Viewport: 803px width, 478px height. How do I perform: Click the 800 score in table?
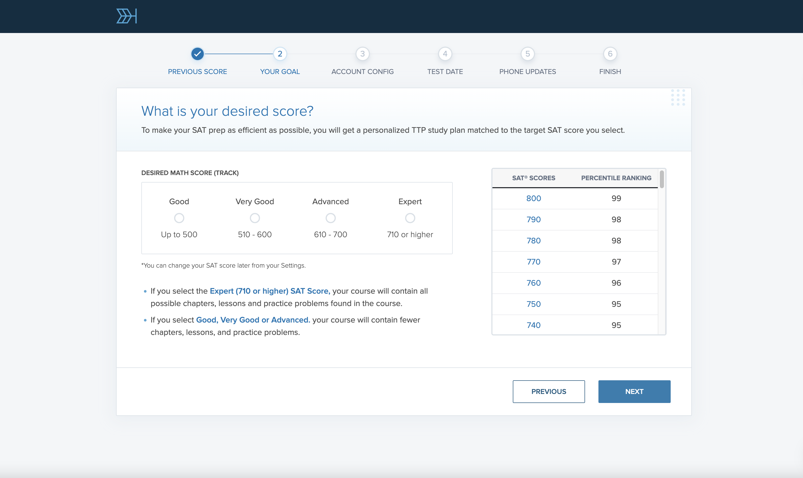click(533, 199)
